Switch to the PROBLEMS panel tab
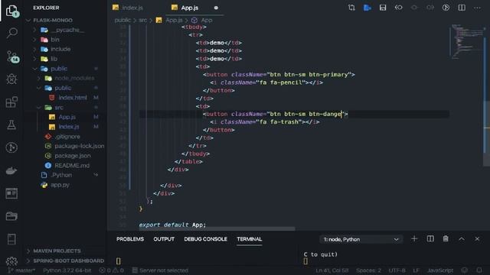Image resolution: width=490 pixels, height=275 pixels. tap(130, 239)
